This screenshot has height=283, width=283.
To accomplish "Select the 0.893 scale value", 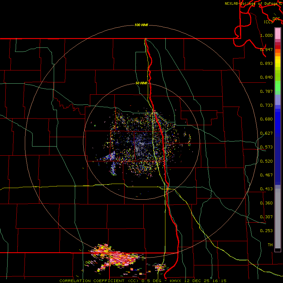I will click(266, 63).
